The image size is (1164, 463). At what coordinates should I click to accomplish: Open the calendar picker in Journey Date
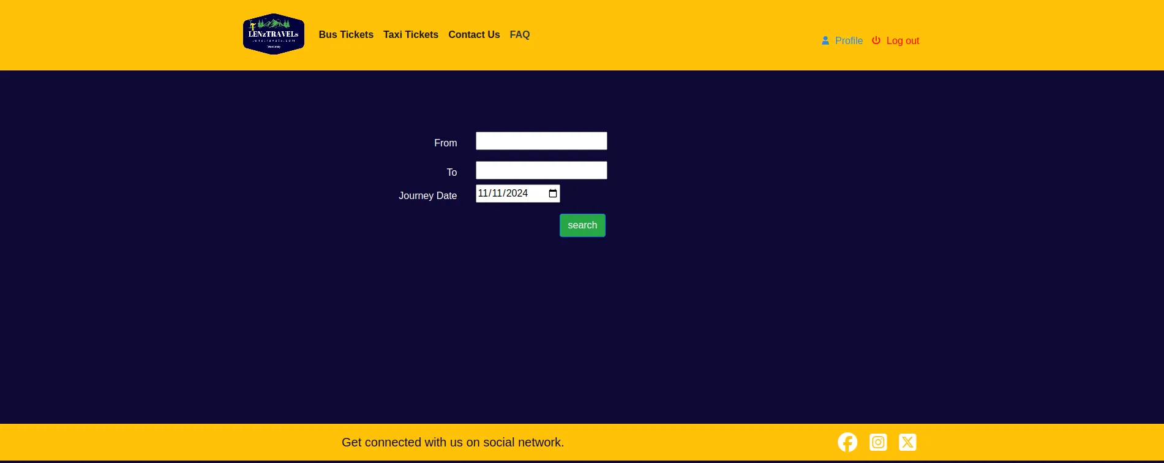[553, 194]
